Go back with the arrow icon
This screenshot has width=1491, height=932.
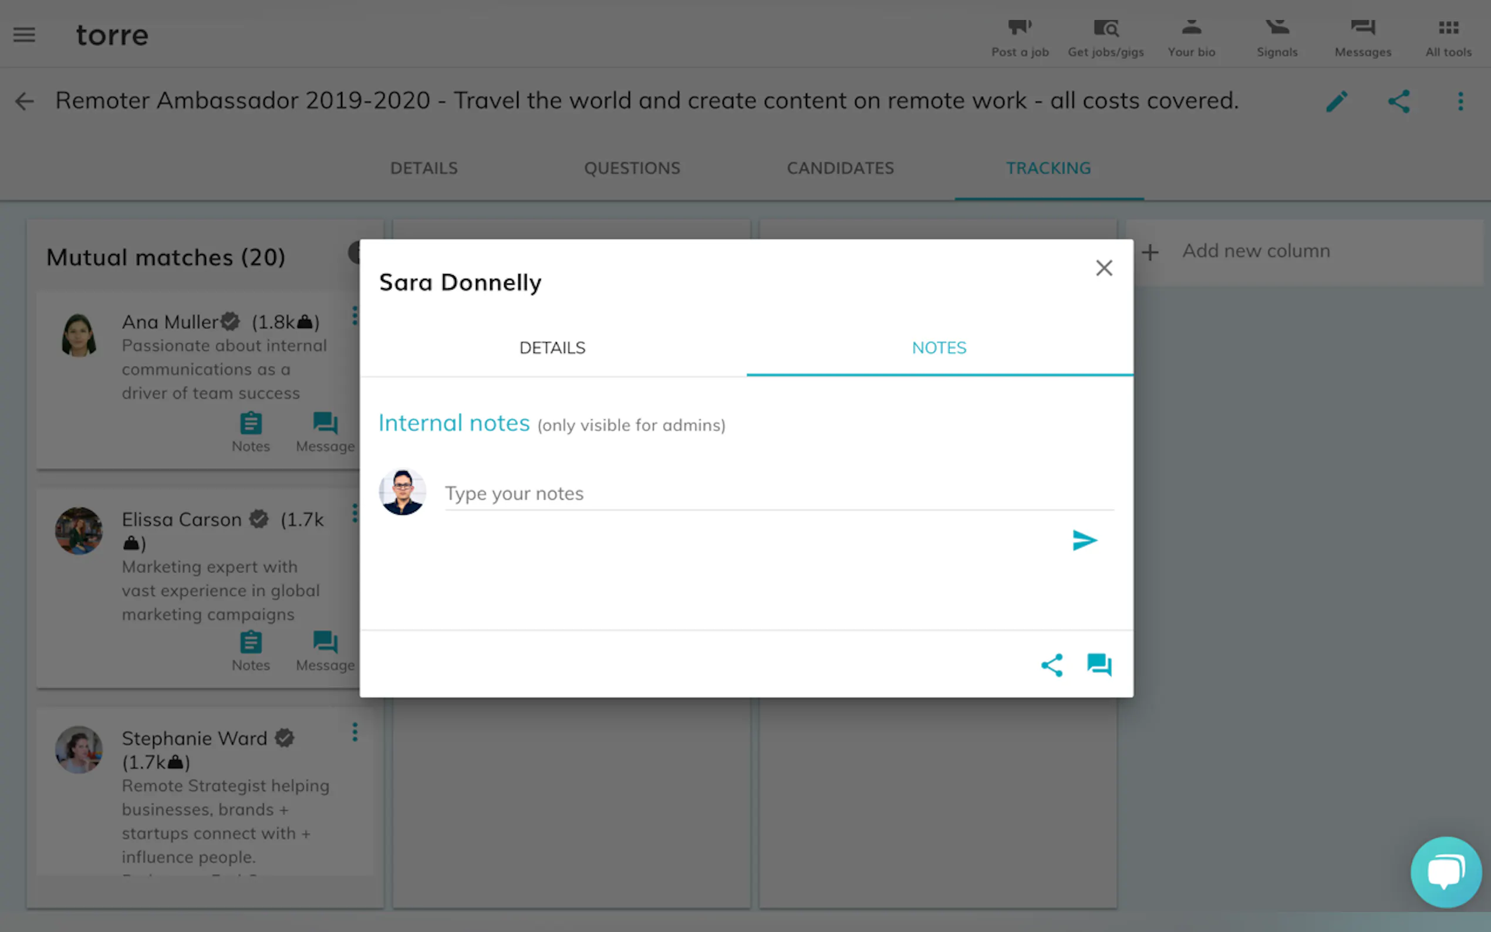(x=24, y=102)
